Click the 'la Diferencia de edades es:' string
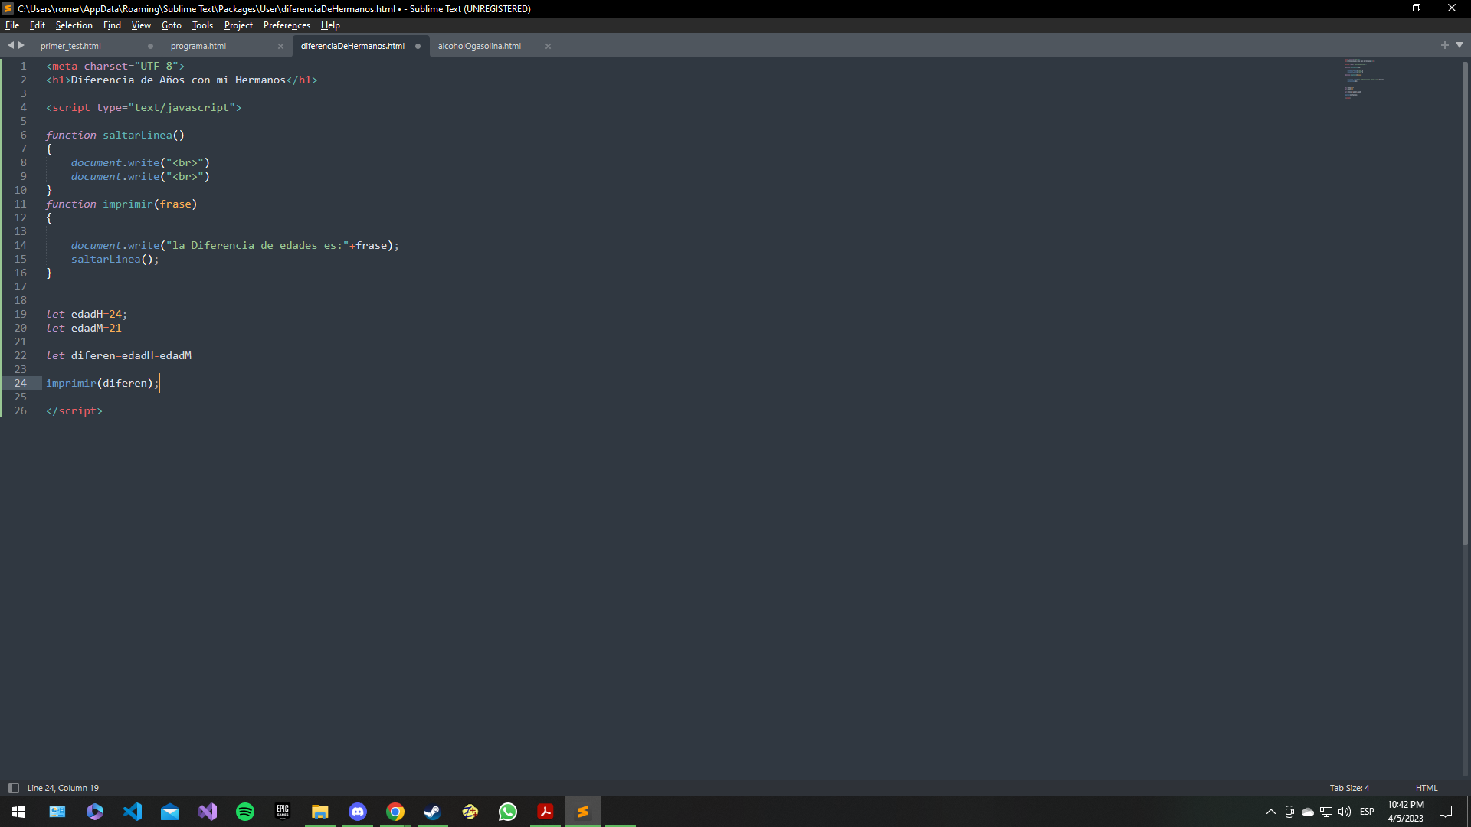Viewport: 1471px width, 827px height. (257, 245)
